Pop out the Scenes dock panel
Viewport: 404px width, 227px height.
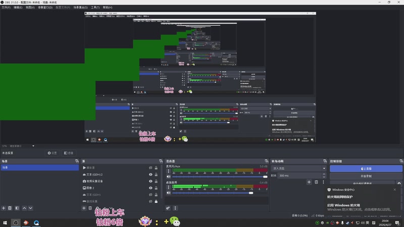point(77,161)
